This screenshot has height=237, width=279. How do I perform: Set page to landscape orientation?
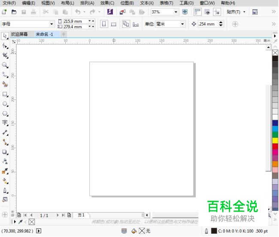pos(113,24)
